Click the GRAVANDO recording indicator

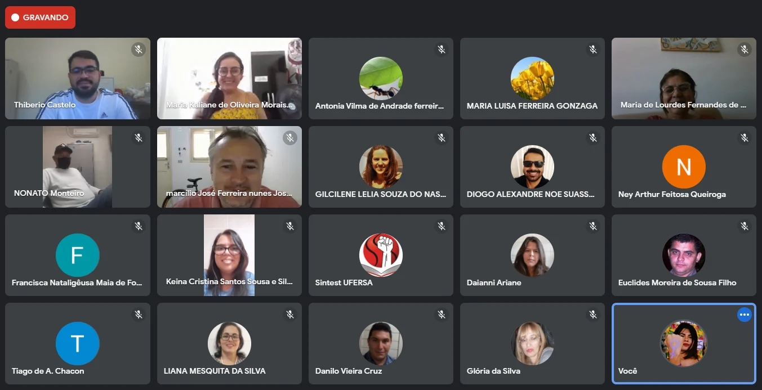(40, 17)
